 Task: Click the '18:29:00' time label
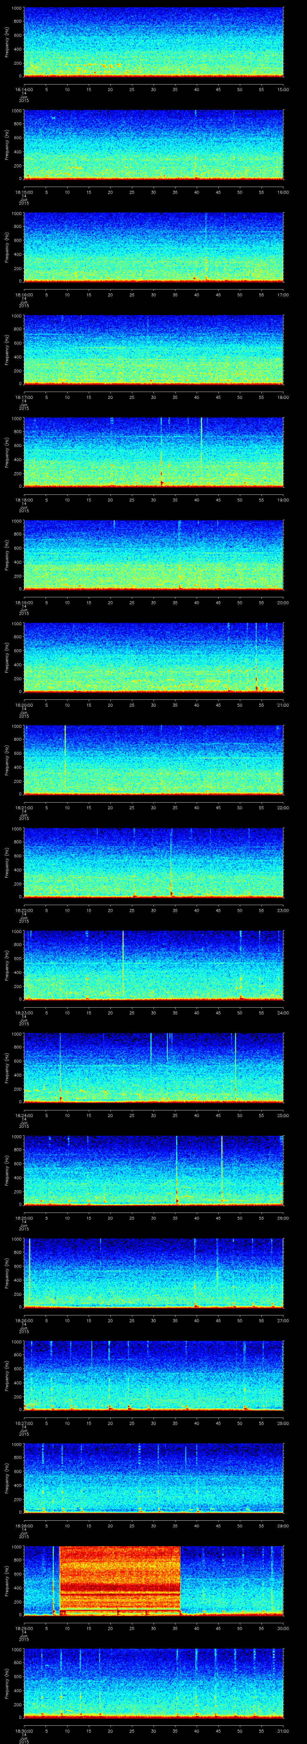(24, 1628)
